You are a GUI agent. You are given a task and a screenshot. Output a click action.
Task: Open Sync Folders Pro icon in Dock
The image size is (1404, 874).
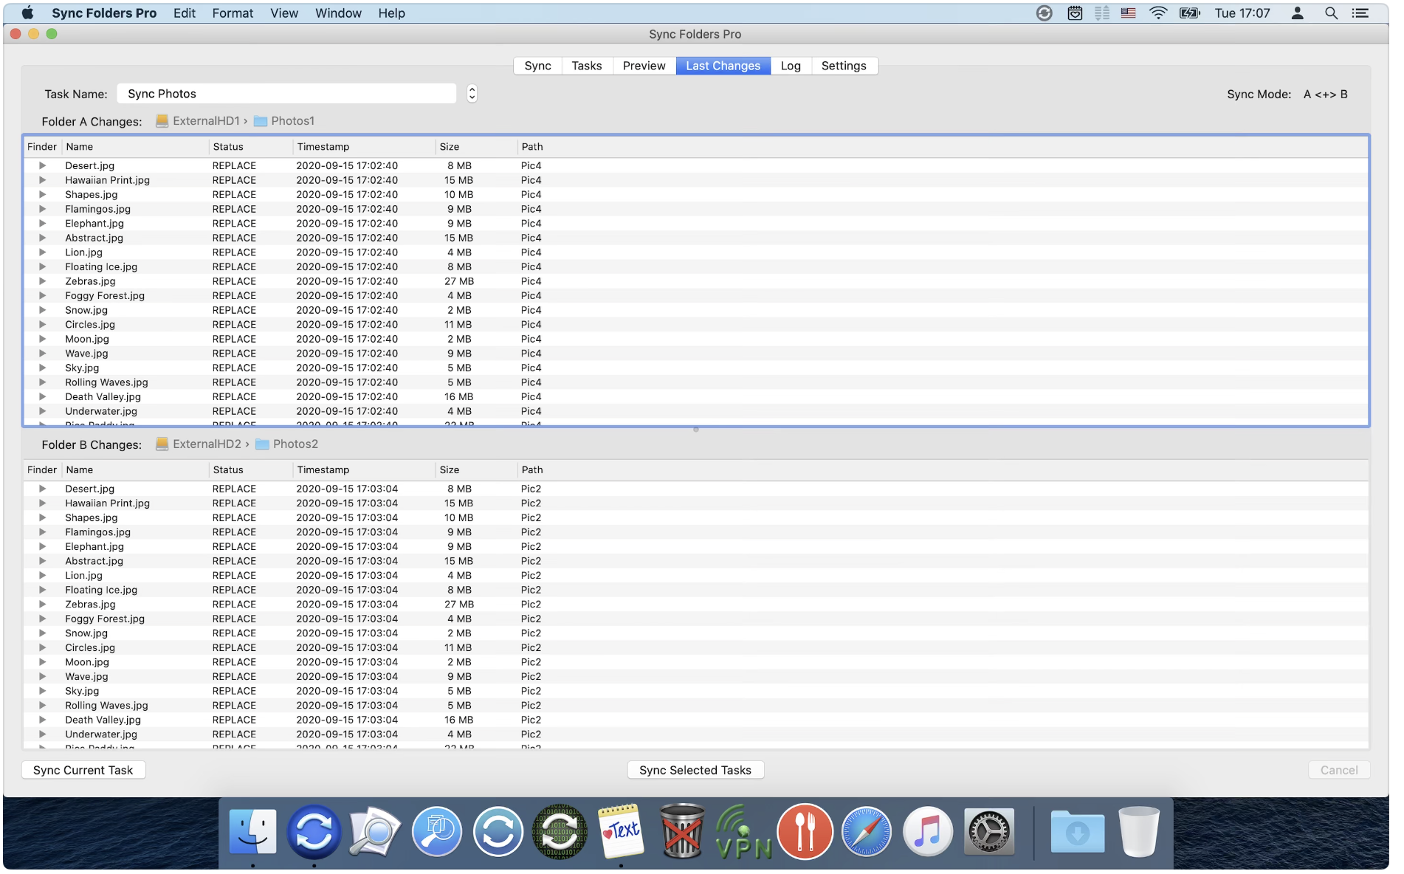[314, 832]
